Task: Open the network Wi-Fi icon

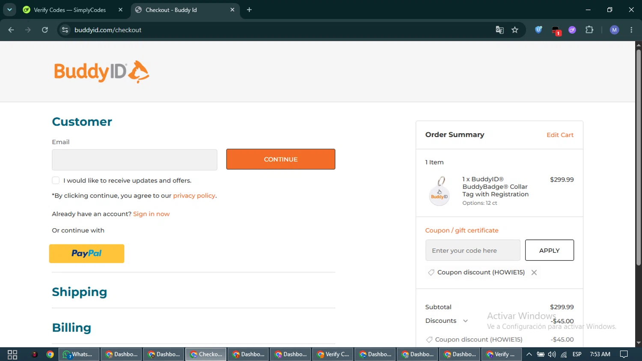Action: (x=564, y=355)
